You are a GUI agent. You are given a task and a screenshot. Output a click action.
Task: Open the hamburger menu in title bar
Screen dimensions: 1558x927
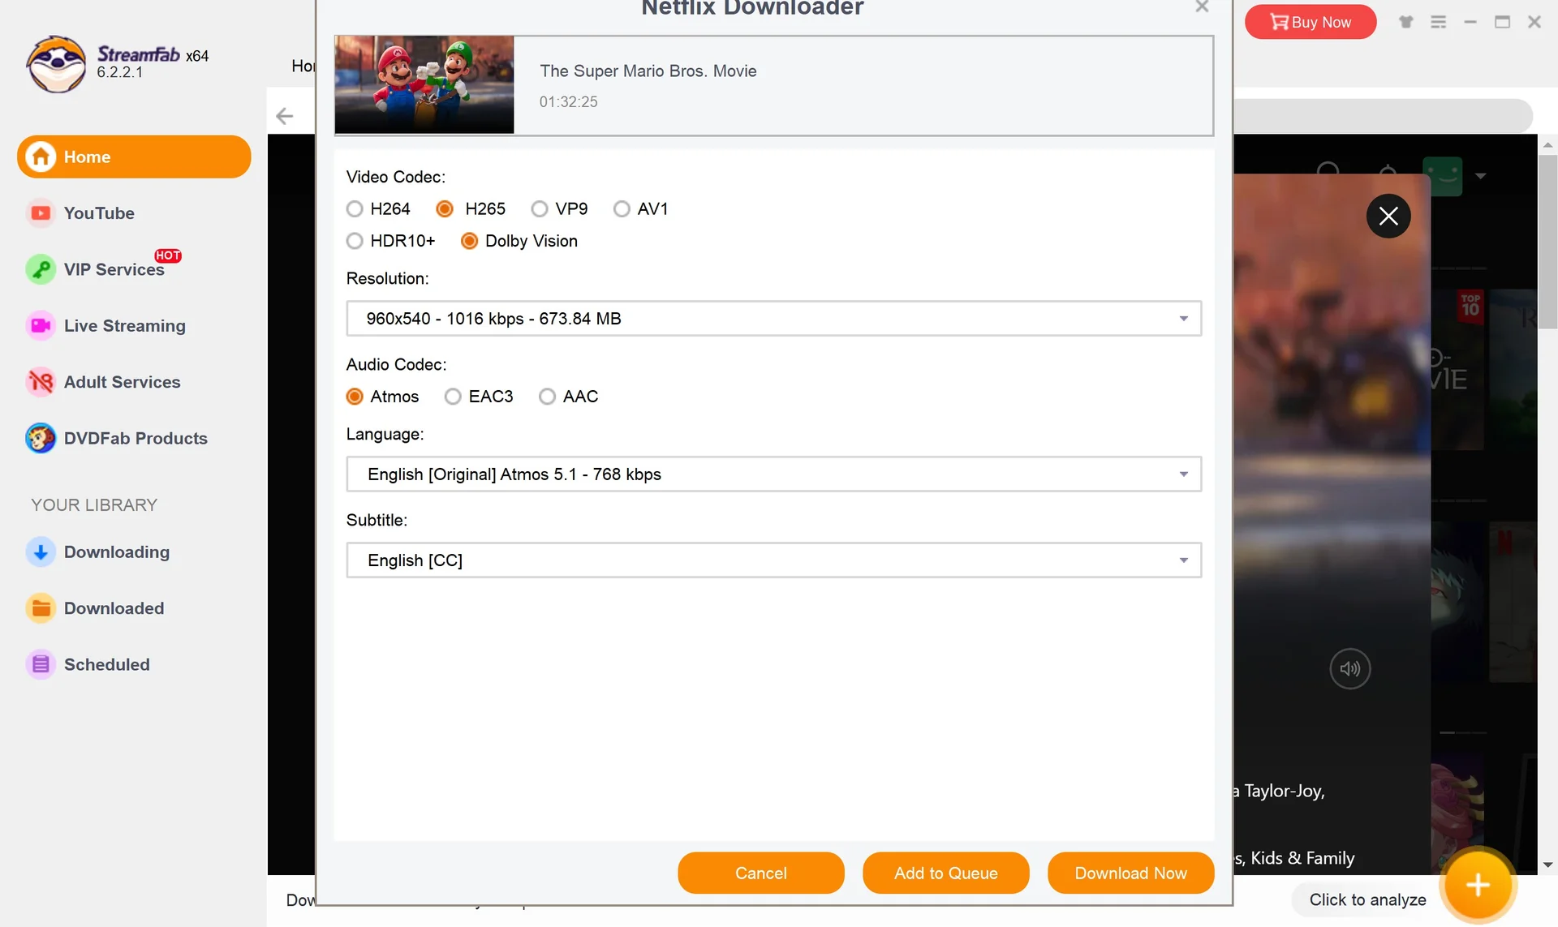pyautogui.click(x=1438, y=22)
